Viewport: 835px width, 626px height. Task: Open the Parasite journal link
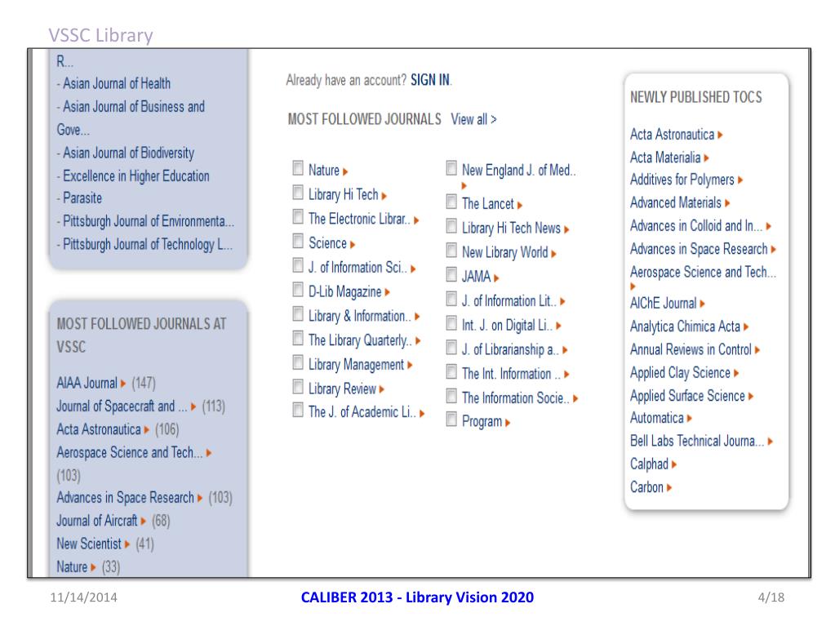pyautogui.click(x=82, y=198)
